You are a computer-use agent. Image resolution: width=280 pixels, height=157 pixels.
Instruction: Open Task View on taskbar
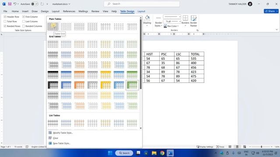pyautogui.click(x=138, y=153)
